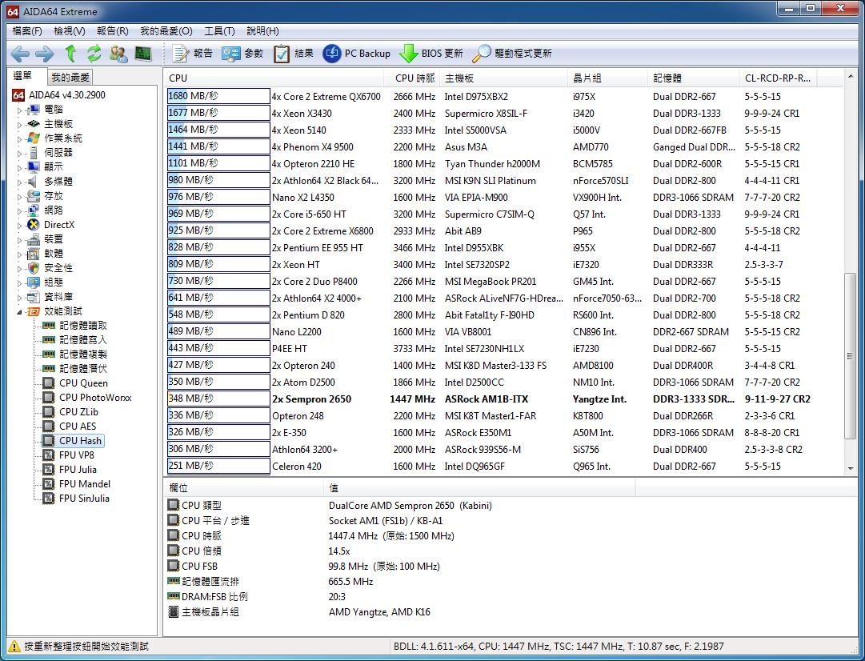Switch to the 我的最愛 tab
865x661 pixels.
point(70,78)
